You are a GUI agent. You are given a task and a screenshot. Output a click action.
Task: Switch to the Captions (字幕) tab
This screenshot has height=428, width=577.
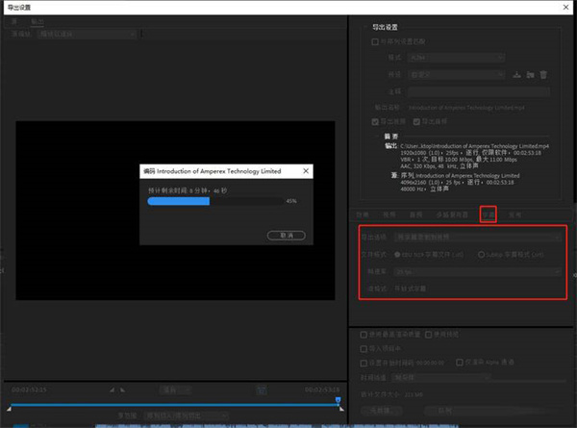pyautogui.click(x=488, y=214)
